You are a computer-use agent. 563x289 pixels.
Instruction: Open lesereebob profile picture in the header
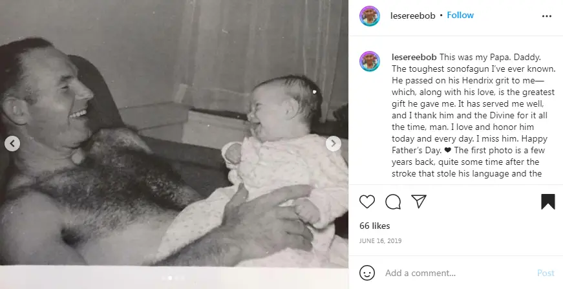coord(370,16)
